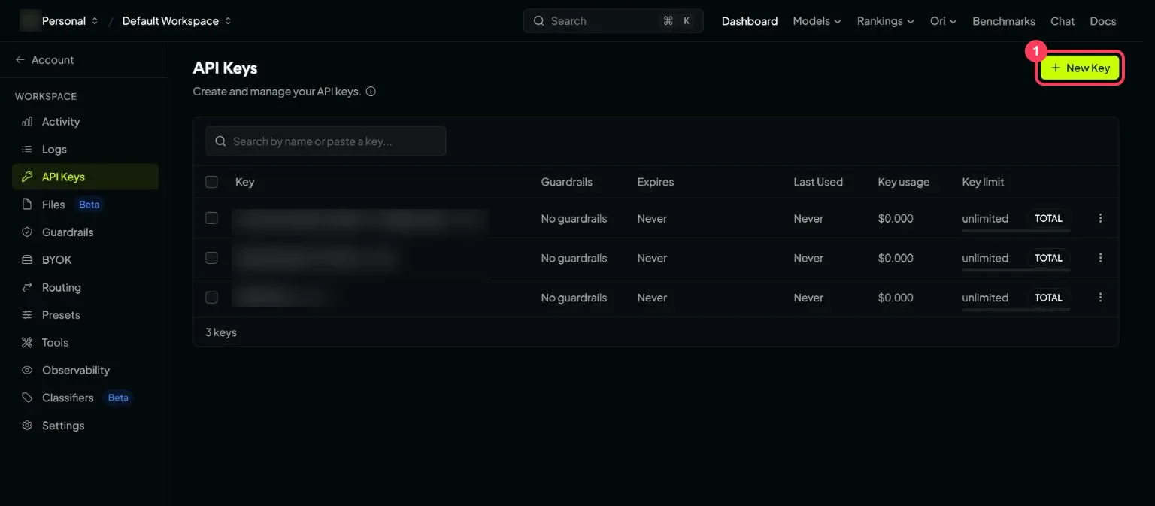Click the magnifier icon in the key search box
The height and width of the screenshot is (506, 1155).
coord(220,141)
